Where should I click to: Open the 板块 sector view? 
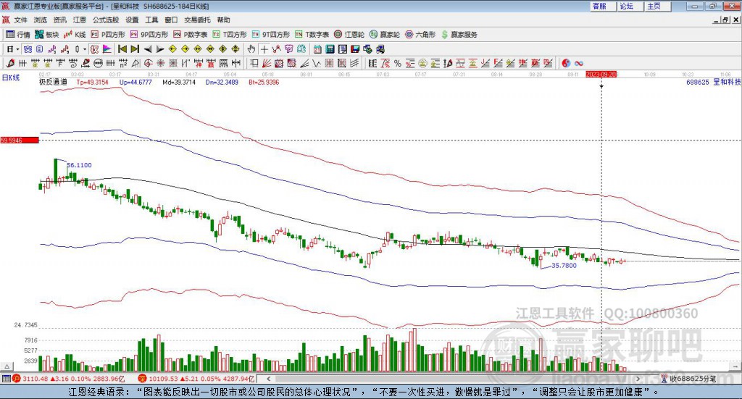pyautogui.click(x=46, y=35)
